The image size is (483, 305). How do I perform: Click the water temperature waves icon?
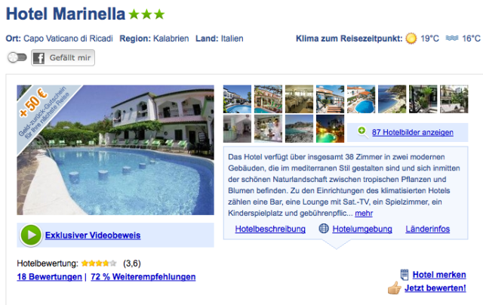click(452, 38)
